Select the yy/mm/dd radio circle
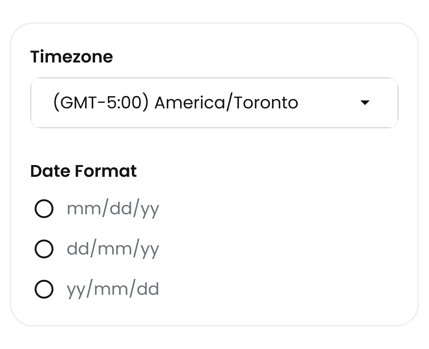The width and height of the screenshot is (429, 349). (44, 289)
